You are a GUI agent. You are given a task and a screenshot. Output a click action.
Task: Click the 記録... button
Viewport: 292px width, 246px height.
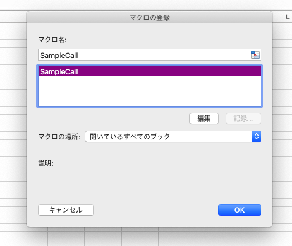243,118
